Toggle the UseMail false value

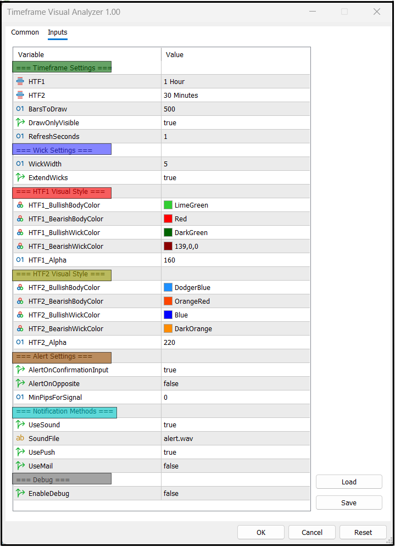[235, 466]
